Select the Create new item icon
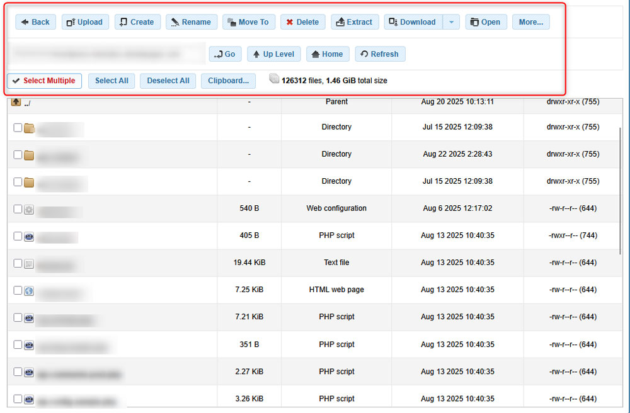Viewport: 630px width, 413px height. tap(124, 21)
